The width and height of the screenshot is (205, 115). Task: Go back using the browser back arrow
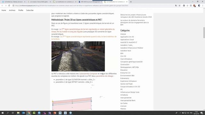[2, 6]
